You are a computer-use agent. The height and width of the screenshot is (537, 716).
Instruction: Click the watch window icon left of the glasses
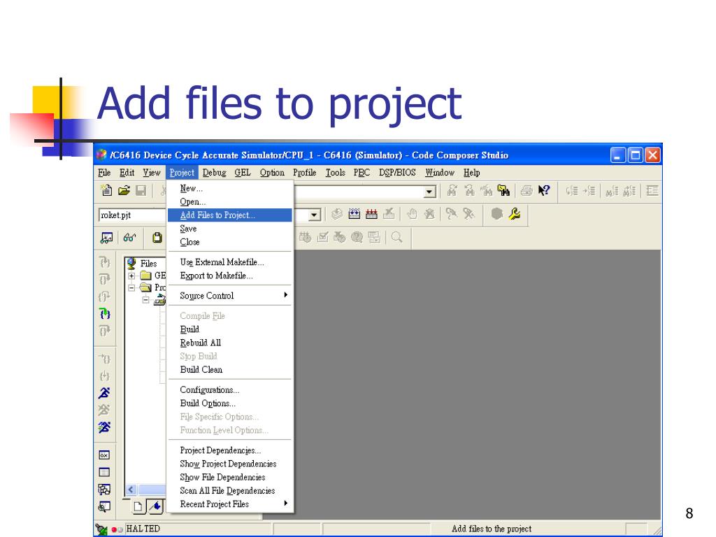pos(106,238)
